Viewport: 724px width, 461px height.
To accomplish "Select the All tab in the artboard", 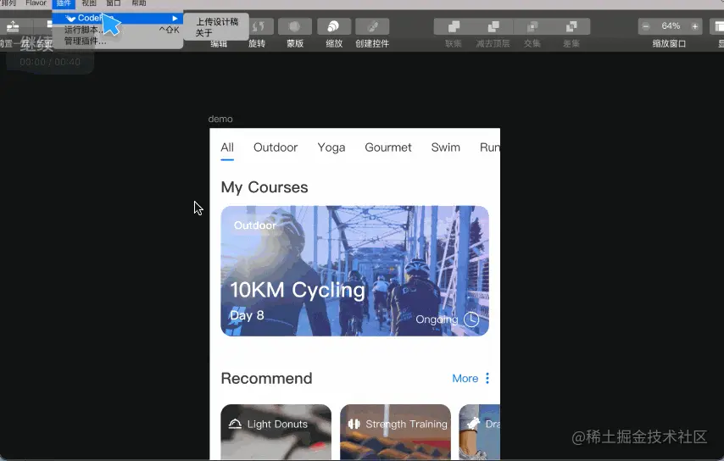I will coord(227,147).
